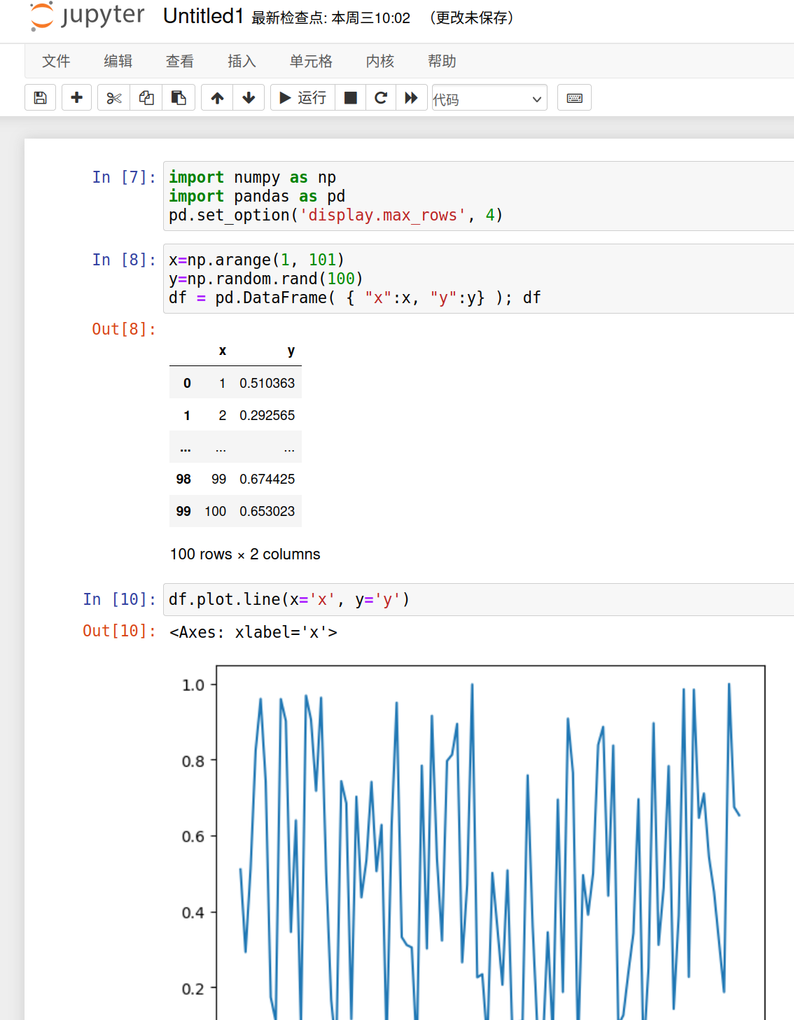Click the row index 98
The width and height of the screenshot is (794, 1020).
[183, 479]
